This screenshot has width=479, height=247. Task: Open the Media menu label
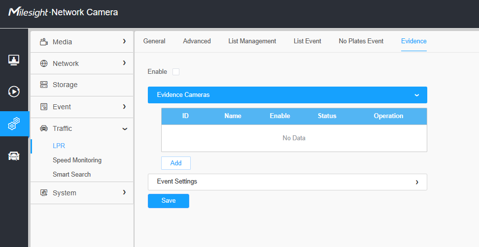pos(62,42)
